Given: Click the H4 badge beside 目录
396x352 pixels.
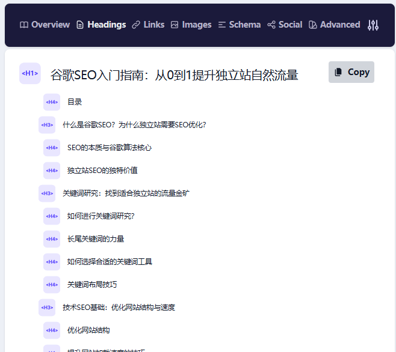Looking at the screenshot, I should [x=52, y=102].
